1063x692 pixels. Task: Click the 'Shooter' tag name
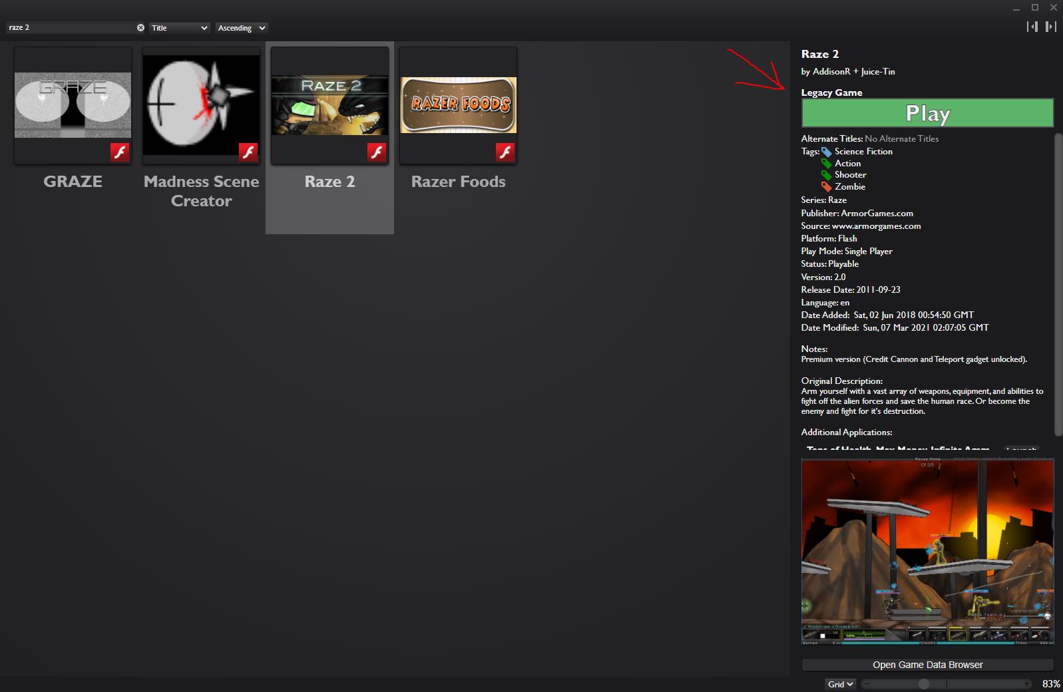[850, 175]
